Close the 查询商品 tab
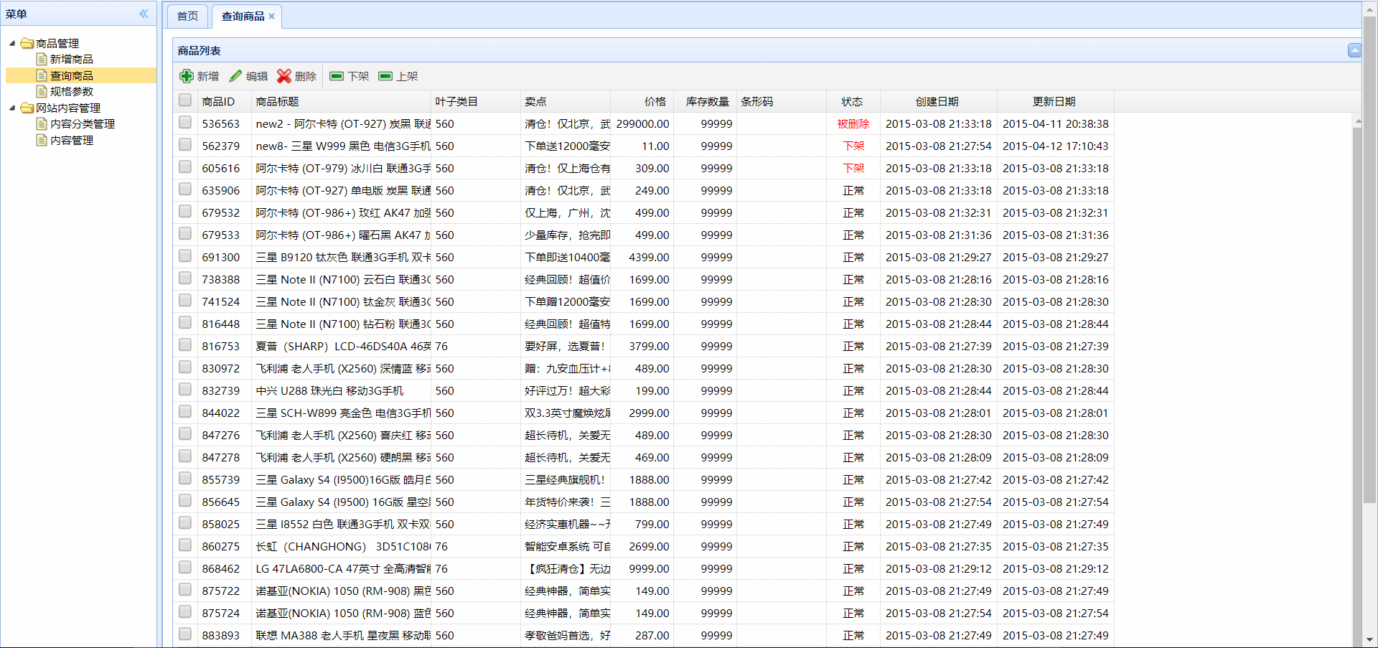1378x648 pixels. coord(272,17)
